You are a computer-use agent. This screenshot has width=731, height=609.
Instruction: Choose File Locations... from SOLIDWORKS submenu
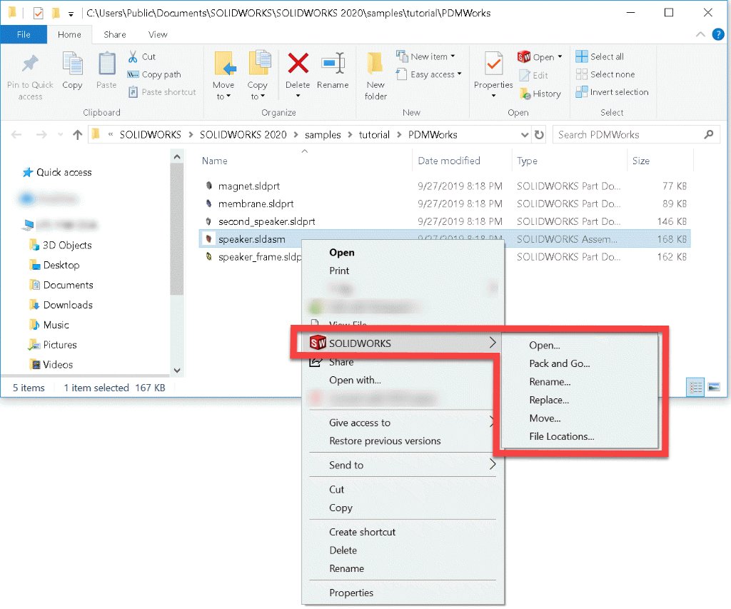pos(561,436)
